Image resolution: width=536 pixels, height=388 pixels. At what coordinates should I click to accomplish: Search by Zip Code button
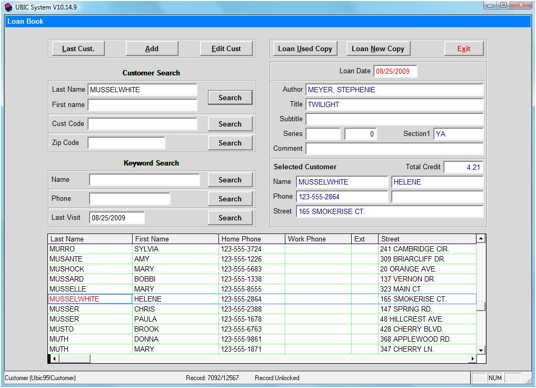230,143
